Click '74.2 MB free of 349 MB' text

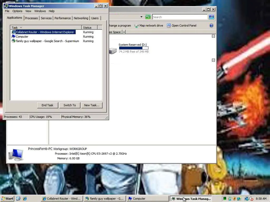point(134,52)
